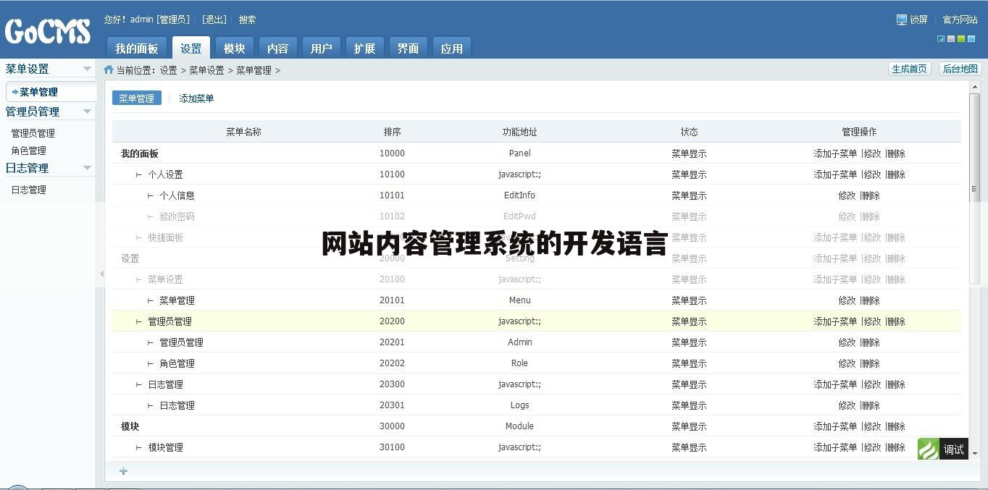Click the search 搜索 option in the header
This screenshot has height=490, width=988.
pyautogui.click(x=247, y=20)
